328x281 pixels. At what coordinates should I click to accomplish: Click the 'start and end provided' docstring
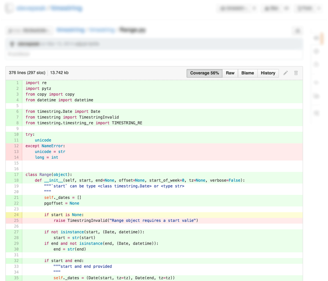point(83,266)
